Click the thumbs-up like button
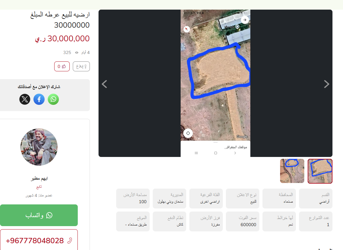 pos(62,66)
